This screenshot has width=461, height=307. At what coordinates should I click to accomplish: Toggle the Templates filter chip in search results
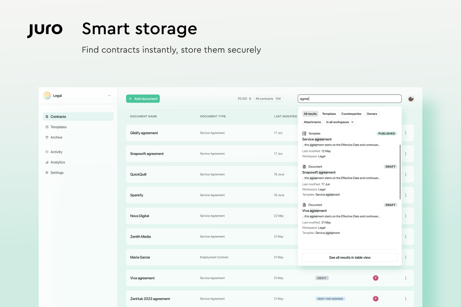(x=329, y=114)
